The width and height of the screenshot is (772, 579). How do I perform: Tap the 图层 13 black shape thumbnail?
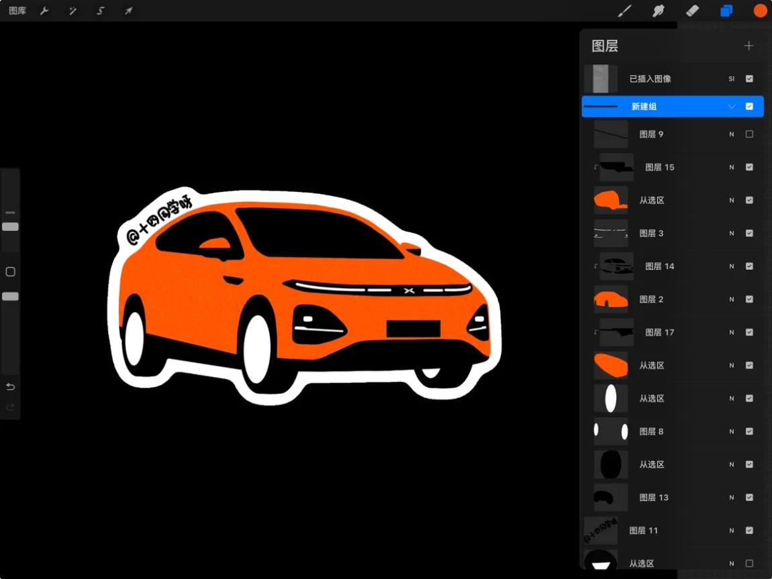click(611, 497)
